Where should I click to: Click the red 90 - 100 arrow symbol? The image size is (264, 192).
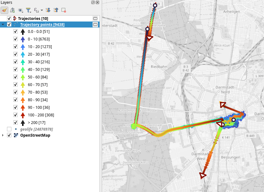(x=23, y=107)
